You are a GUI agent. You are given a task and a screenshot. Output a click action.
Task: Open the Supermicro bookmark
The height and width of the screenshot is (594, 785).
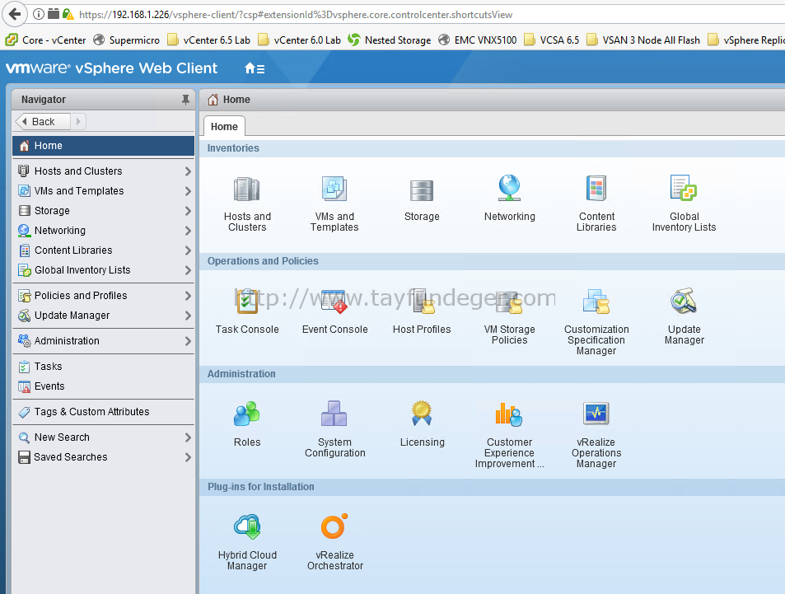click(x=127, y=40)
